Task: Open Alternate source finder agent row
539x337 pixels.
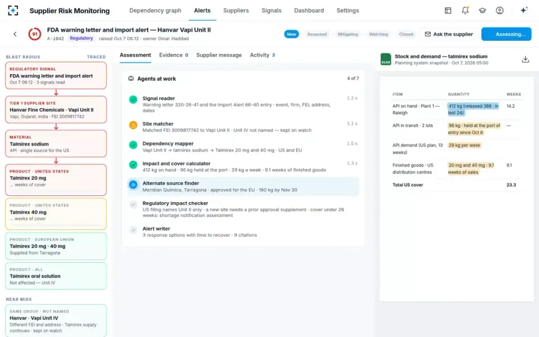Action: tap(243, 186)
